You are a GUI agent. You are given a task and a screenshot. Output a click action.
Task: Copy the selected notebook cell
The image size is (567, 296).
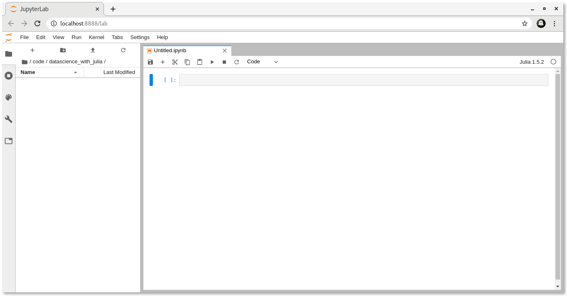pos(187,62)
